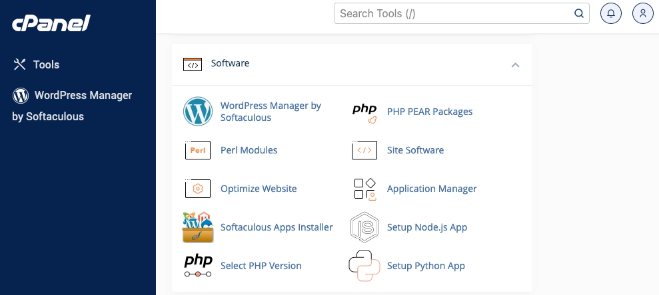
Task: Open Application Manager link
Action: click(x=432, y=189)
